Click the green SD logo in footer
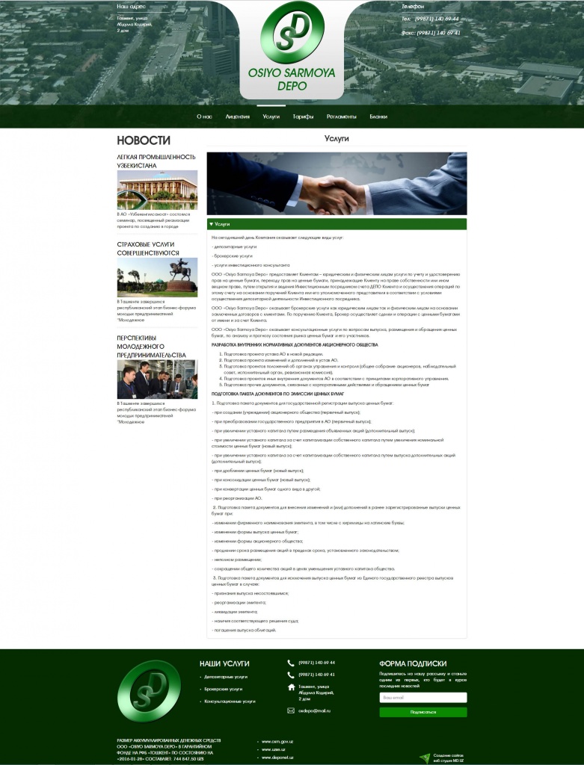Viewport: 584px width, 765px height. (x=149, y=691)
